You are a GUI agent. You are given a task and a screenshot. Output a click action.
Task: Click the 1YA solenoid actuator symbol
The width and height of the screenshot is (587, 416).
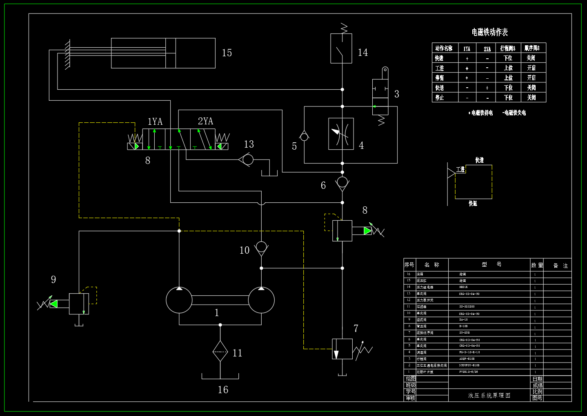tap(135, 146)
